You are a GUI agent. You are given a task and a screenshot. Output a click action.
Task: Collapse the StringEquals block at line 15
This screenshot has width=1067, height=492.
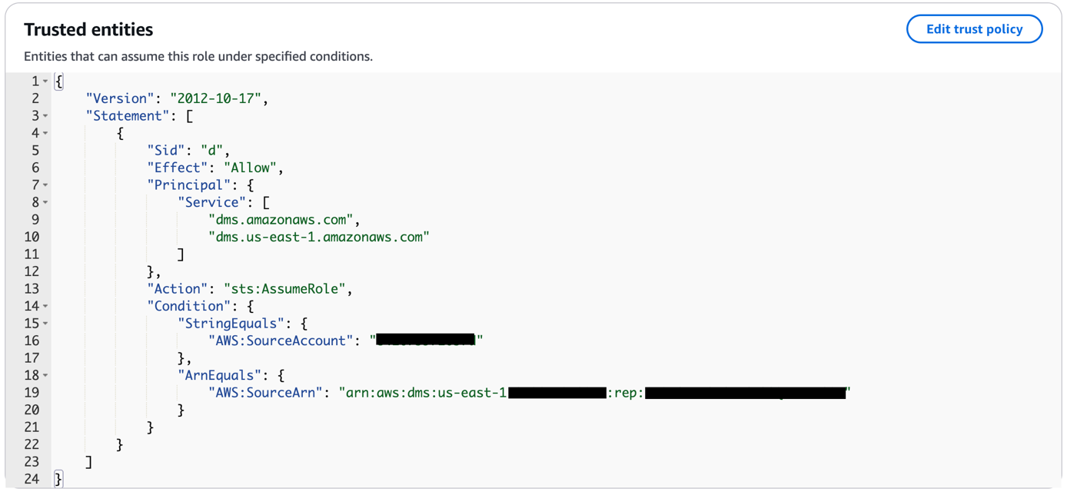(45, 324)
